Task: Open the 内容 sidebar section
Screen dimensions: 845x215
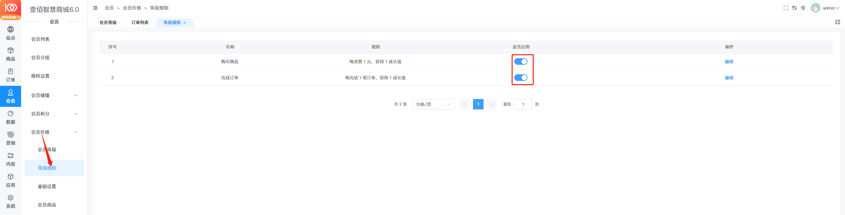Action: [11, 159]
